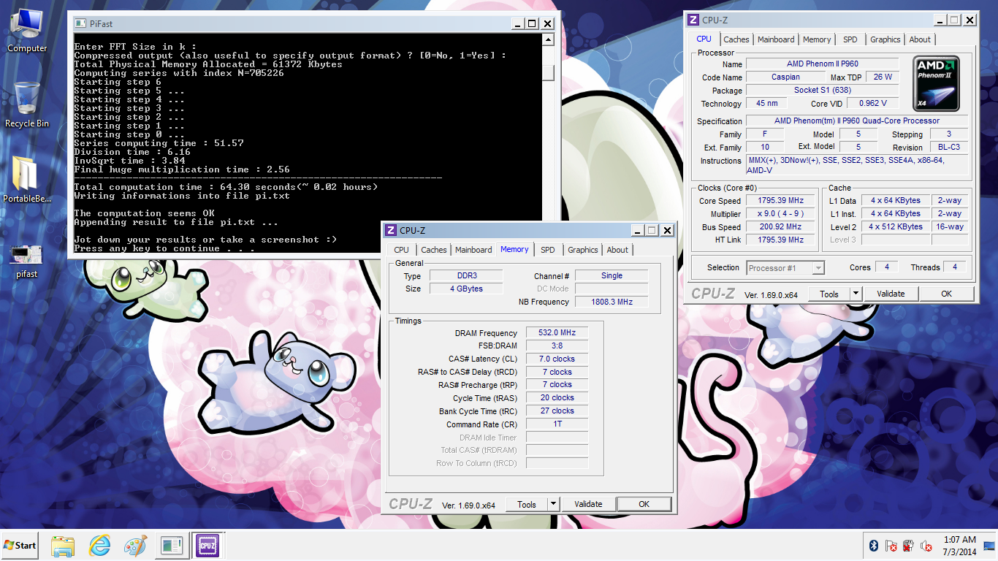Click the Level 2 4 x 512 KBytes value
998x561 pixels.
[895, 226]
